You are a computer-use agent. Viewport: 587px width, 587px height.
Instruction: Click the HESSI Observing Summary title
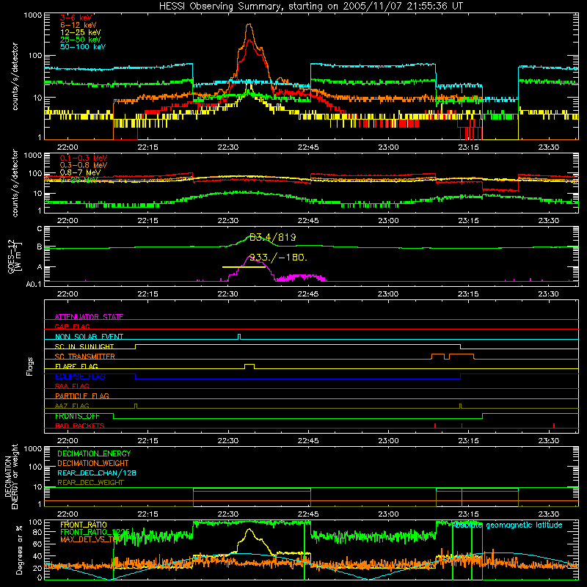pyautogui.click(x=310, y=7)
